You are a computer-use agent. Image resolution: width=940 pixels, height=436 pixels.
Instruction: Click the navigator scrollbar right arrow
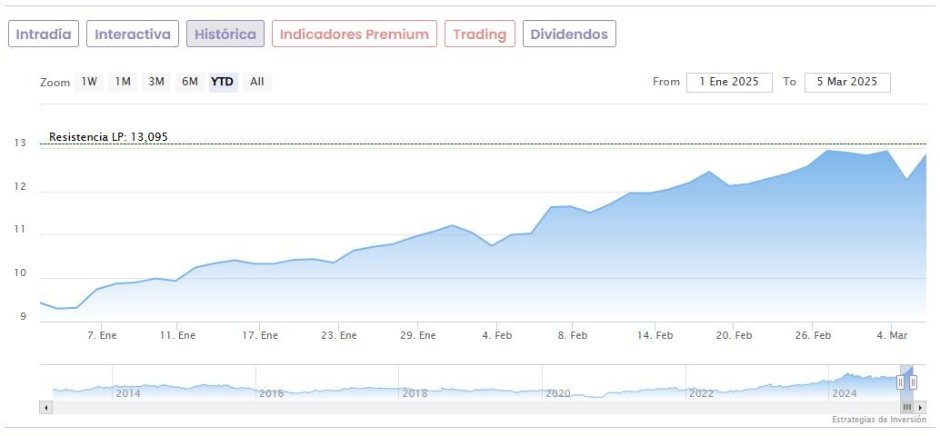(921, 408)
